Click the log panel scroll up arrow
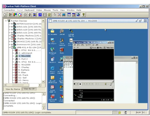The height and width of the screenshot is (116, 150). [x=44, y=94]
